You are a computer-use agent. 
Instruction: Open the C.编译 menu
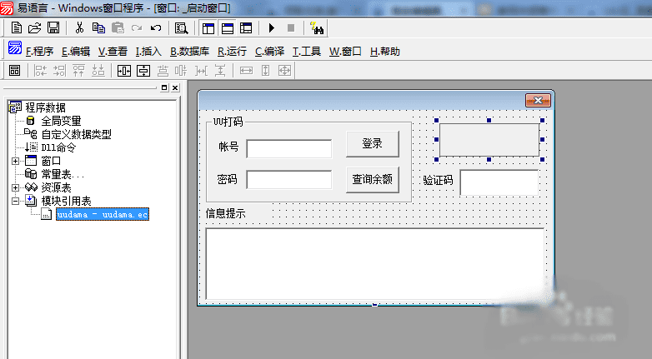[x=269, y=52]
